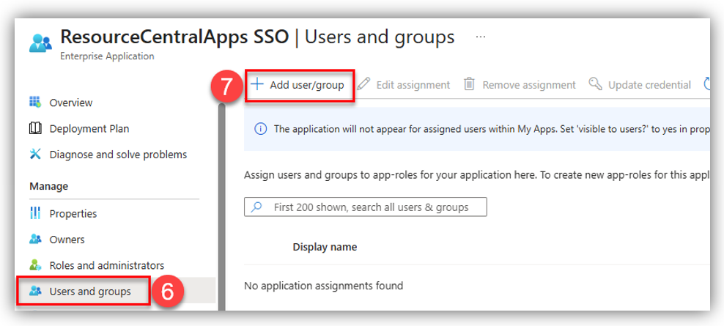
Task: Click the Remove assignment trash icon
Action: [469, 84]
